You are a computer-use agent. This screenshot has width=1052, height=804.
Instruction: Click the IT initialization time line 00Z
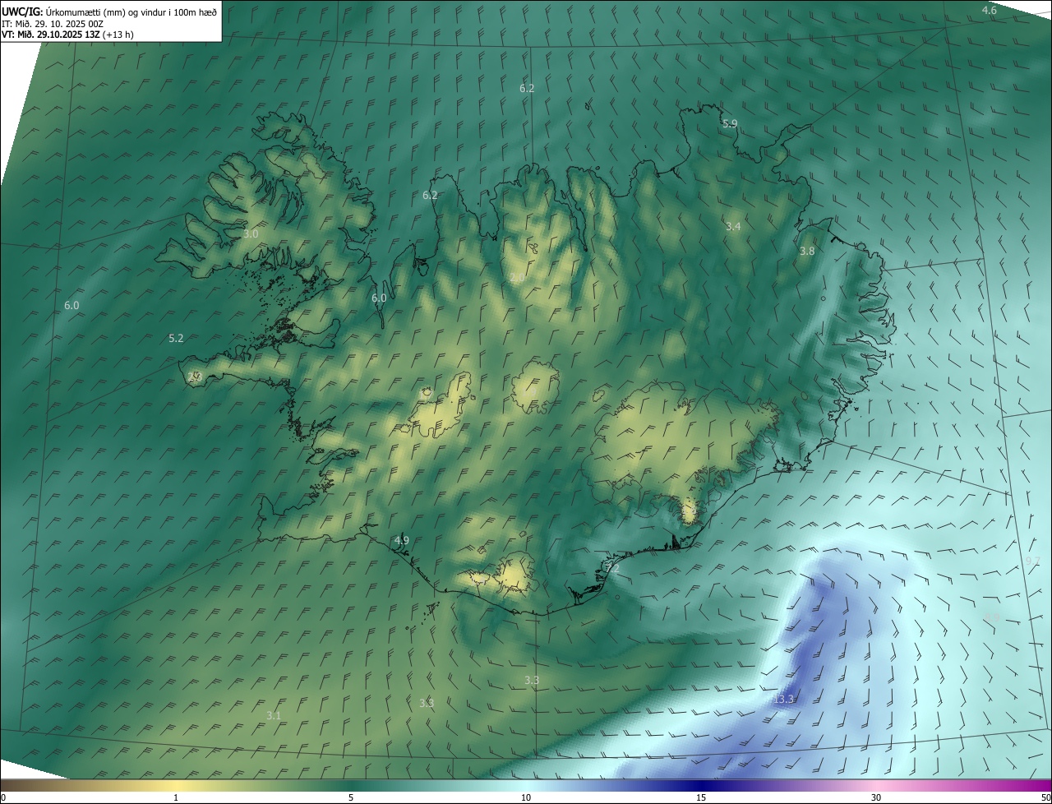[51, 23]
